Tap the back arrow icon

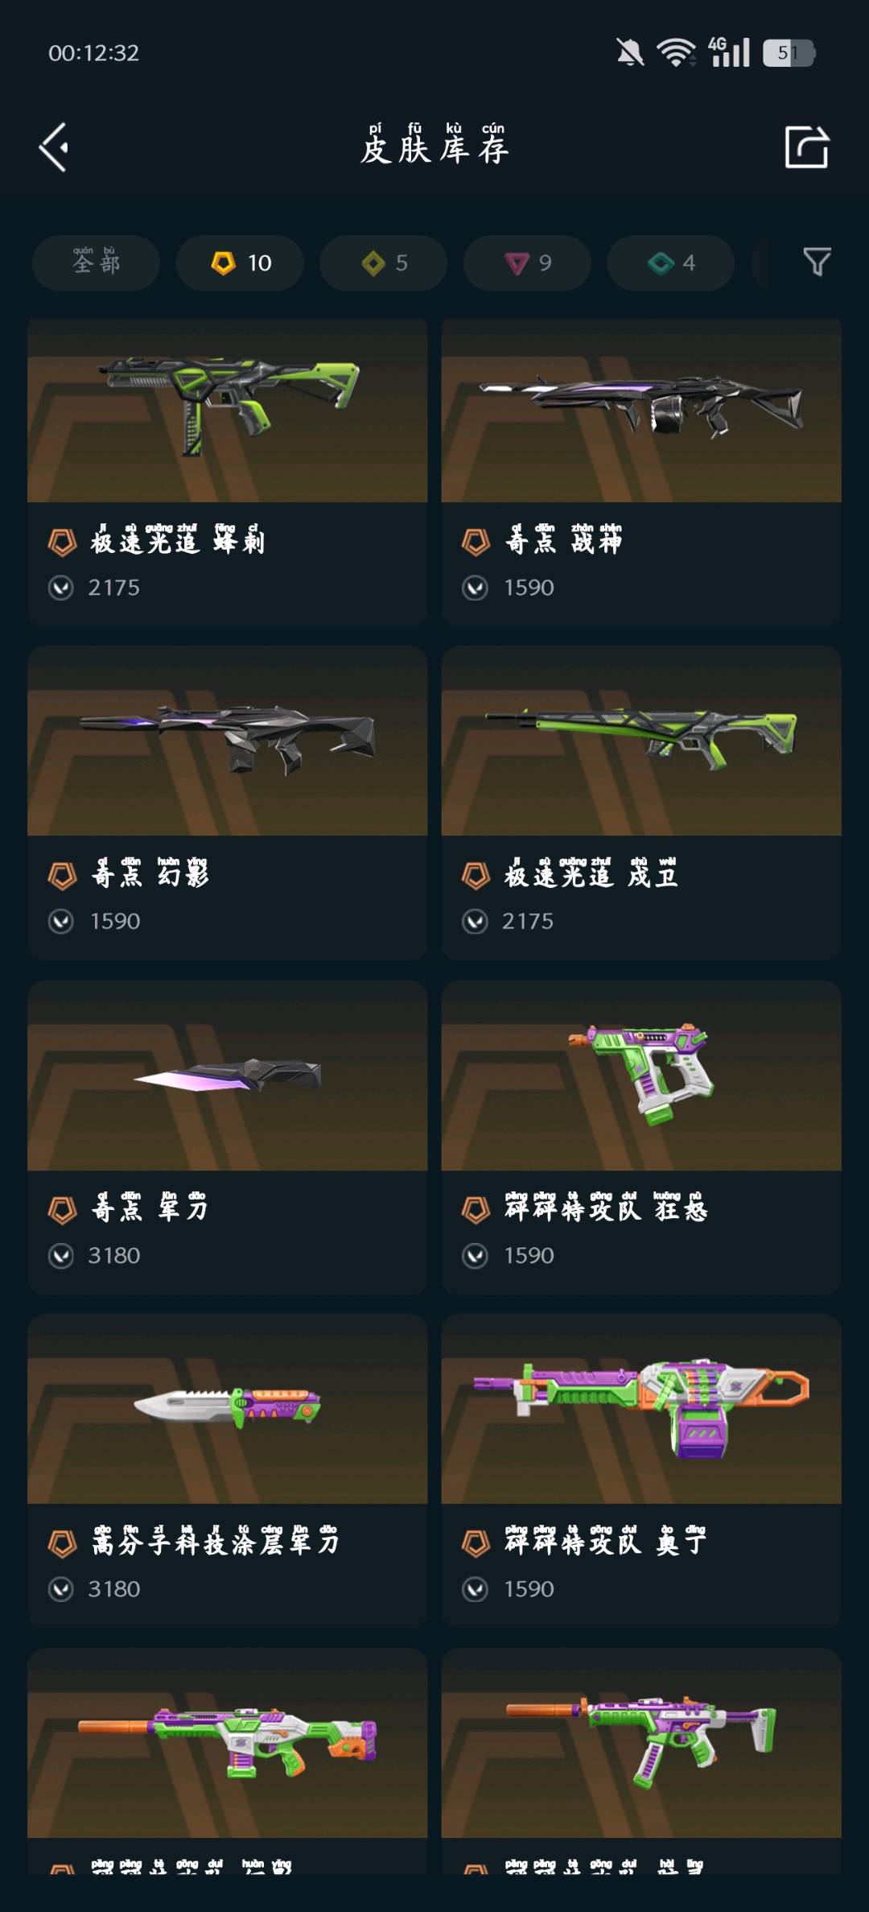pyautogui.click(x=54, y=147)
